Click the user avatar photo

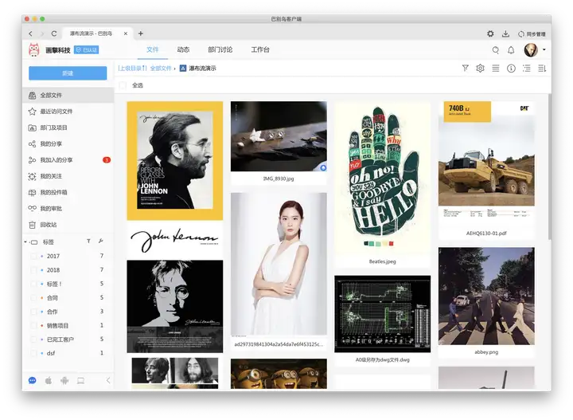tap(531, 49)
